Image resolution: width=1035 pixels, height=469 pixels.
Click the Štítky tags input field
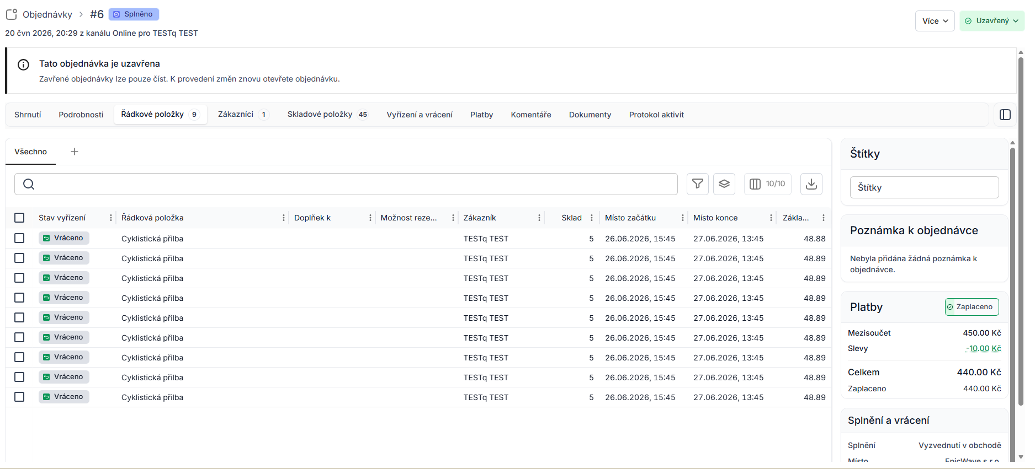(x=924, y=187)
